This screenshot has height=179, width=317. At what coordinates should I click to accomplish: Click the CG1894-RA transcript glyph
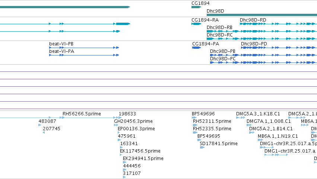(x=196, y=24)
